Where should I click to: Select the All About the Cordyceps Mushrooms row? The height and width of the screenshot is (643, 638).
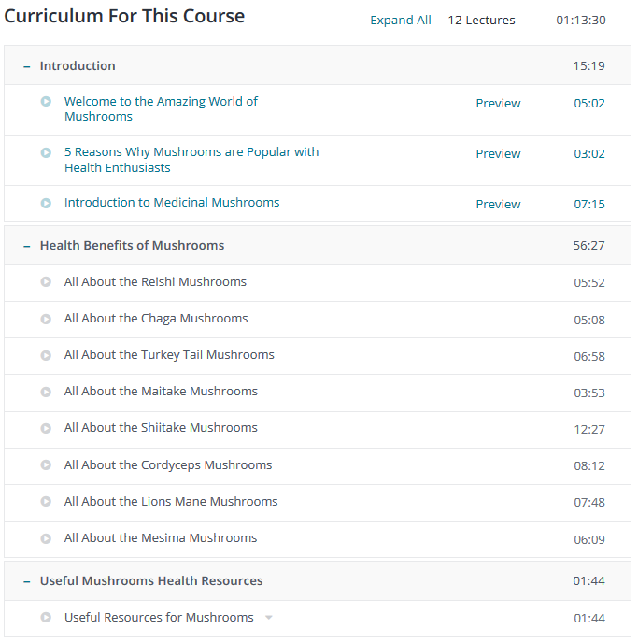pyautogui.click(x=168, y=465)
